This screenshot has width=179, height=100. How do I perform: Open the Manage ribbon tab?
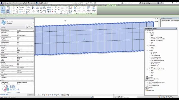pyautogui.click(x=65, y=5)
